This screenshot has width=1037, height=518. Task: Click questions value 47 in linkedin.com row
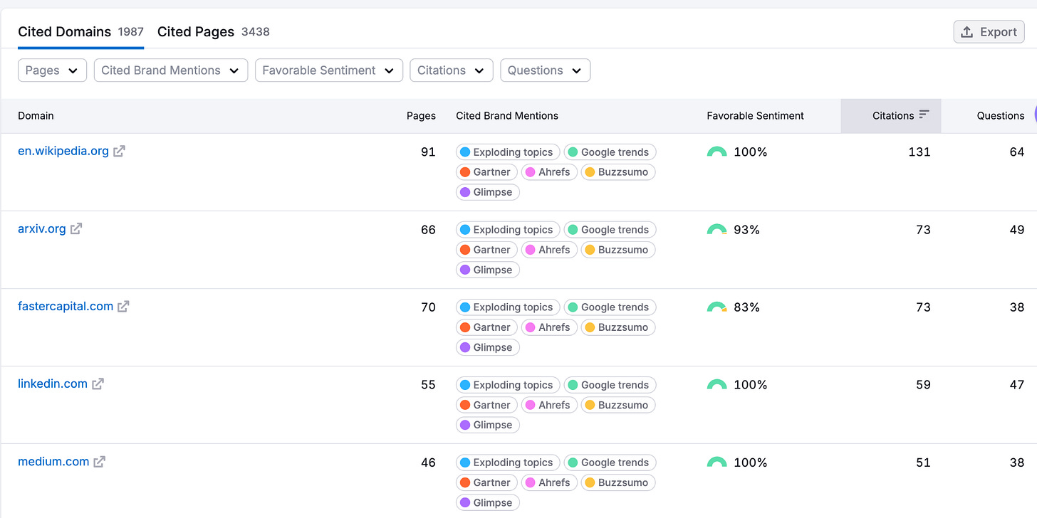pos(1017,384)
